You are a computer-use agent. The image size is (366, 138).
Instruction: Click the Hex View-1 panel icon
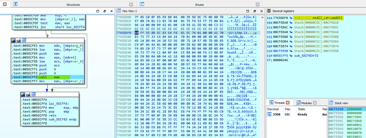[119, 11]
